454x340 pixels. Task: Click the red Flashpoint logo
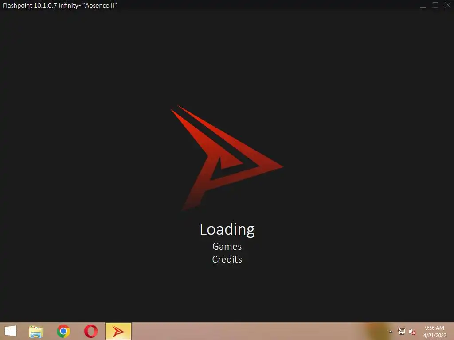click(x=227, y=158)
